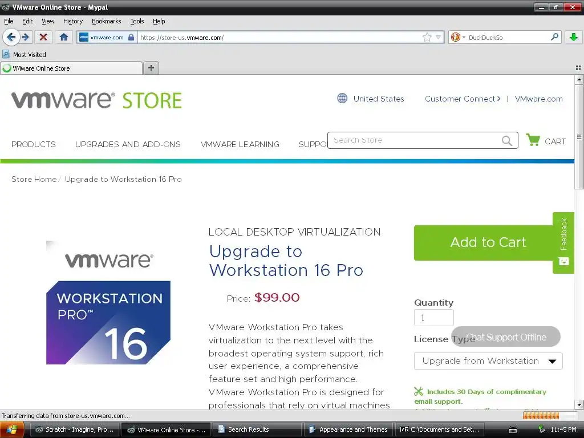This screenshot has width=584, height=438.
Task: Click the Workstation Pro 16 product image
Action: click(108, 302)
